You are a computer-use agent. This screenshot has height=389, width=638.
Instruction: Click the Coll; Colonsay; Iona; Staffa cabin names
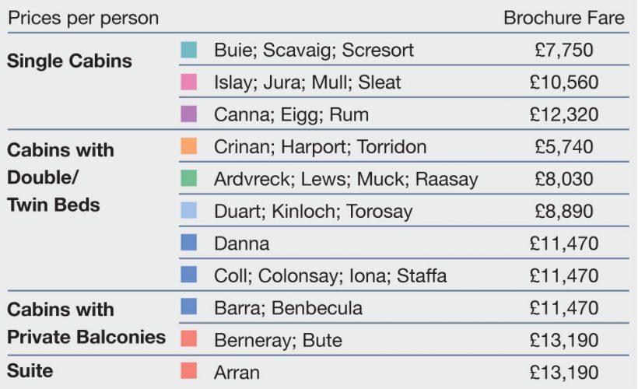point(331,275)
